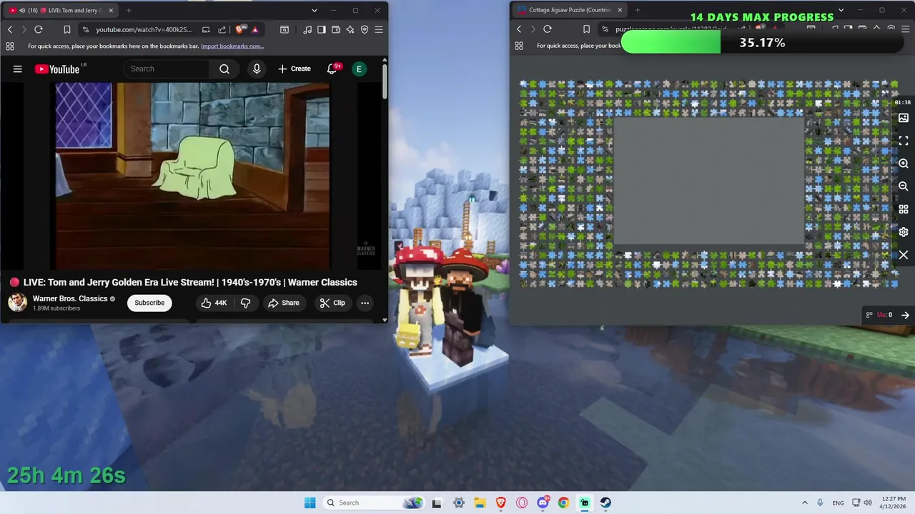Start voice search with the microphone icon
The width and height of the screenshot is (915, 514).
(x=257, y=69)
